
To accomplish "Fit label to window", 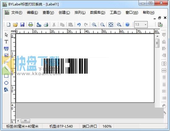I will pyautogui.click(x=111, y=25).
